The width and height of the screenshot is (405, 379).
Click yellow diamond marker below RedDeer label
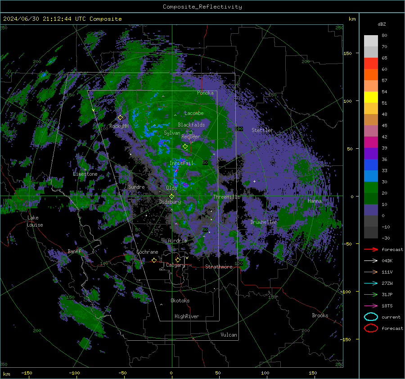point(185,146)
